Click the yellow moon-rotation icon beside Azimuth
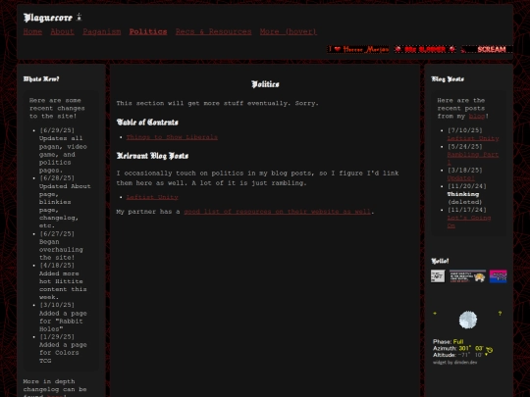 click(x=490, y=350)
